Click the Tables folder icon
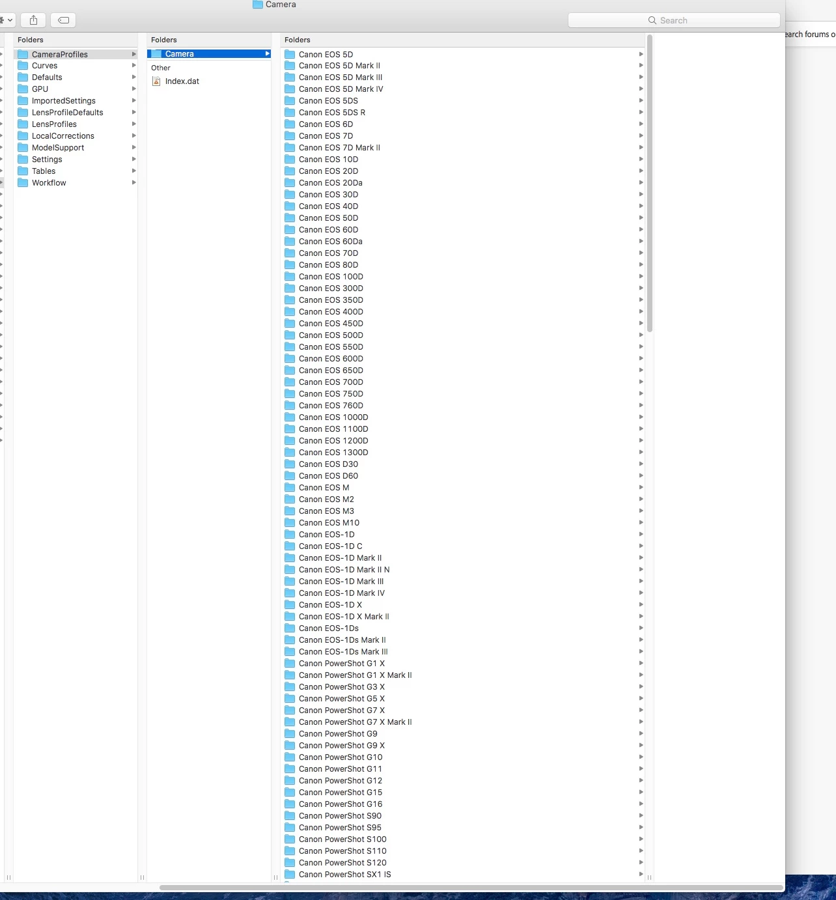Viewport: 836px width, 900px height. coord(23,171)
